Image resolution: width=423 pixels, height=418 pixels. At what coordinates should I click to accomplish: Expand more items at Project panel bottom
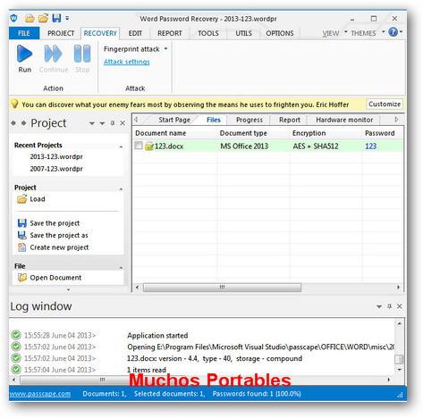click(68, 289)
